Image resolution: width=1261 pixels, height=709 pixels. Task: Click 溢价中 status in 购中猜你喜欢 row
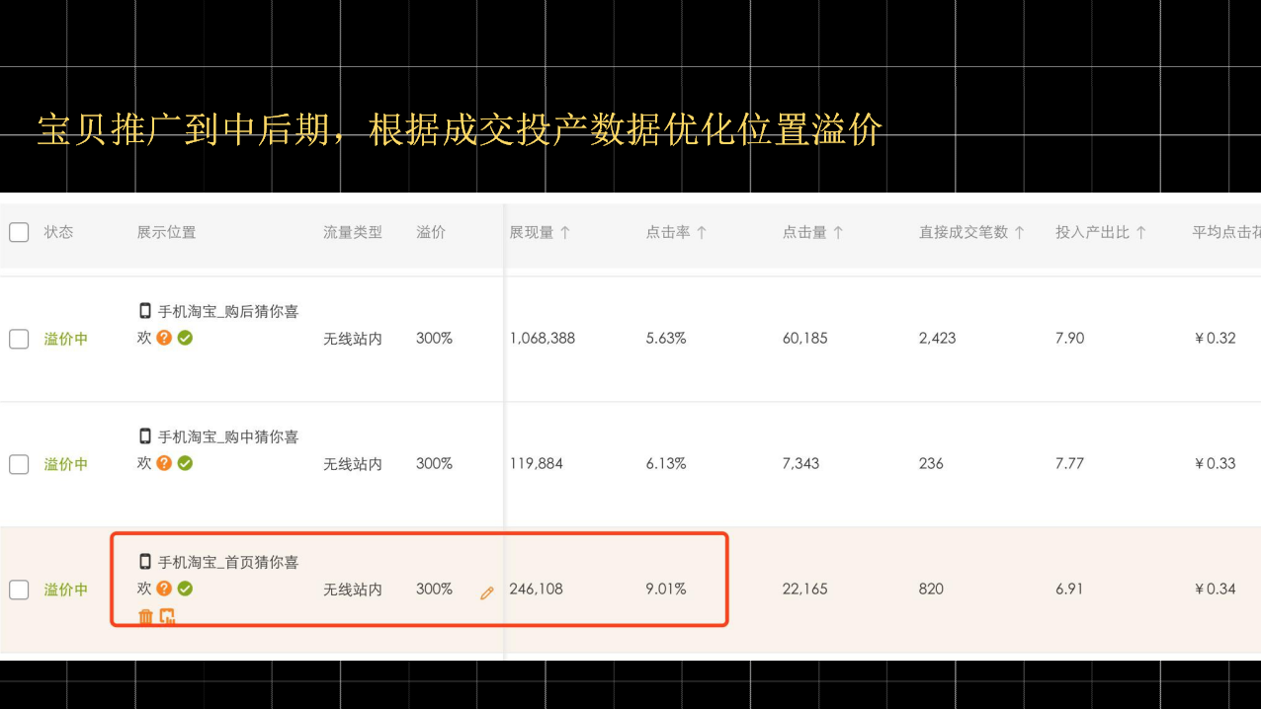pos(66,464)
